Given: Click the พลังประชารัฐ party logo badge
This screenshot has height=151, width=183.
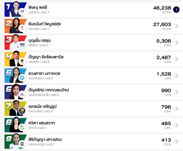Looking at the screenshot, I should coord(22,144).
